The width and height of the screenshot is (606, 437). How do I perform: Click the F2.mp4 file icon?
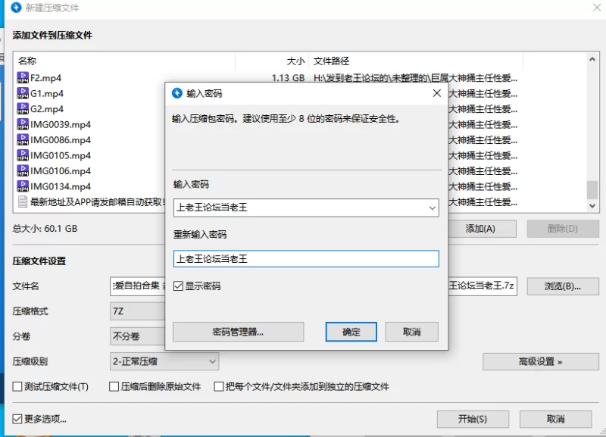pyautogui.click(x=23, y=78)
